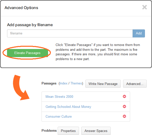Click Write New Passage
Viewport: 152px width, 135px height.
click(103, 84)
